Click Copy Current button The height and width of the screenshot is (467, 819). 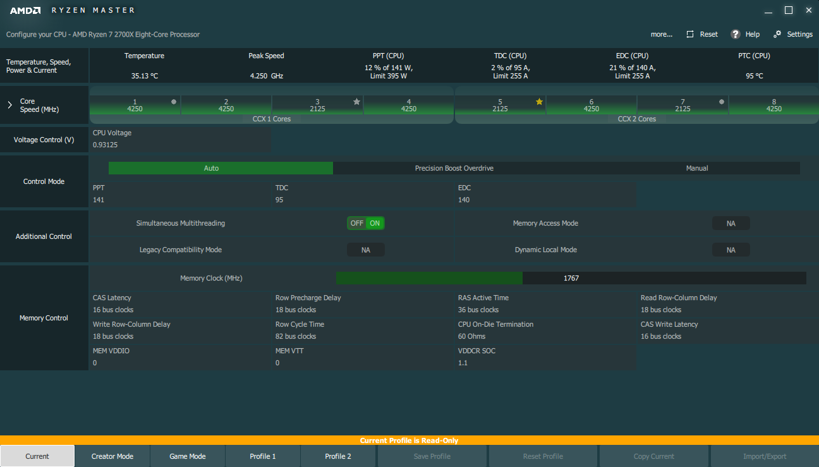[654, 456]
